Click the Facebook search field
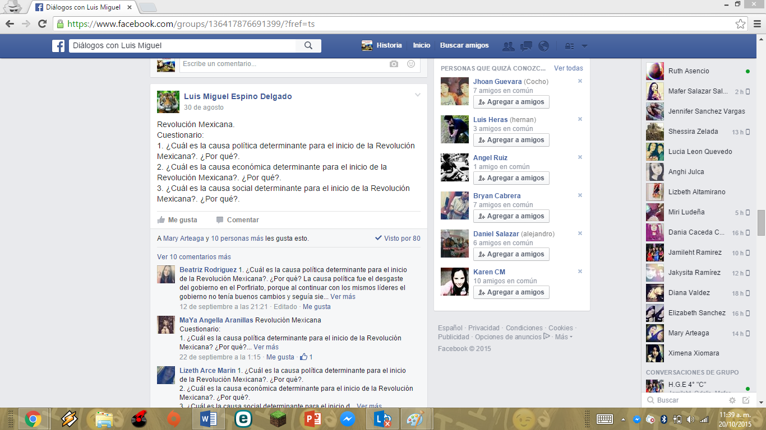The width and height of the screenshot is (766, 430). click(x=182, y=45)
